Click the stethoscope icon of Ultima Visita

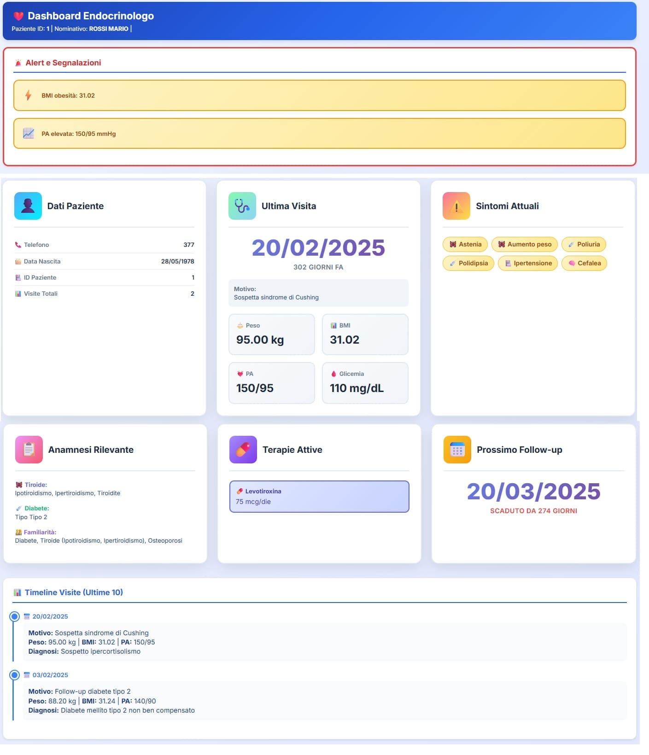pos(242,206)
